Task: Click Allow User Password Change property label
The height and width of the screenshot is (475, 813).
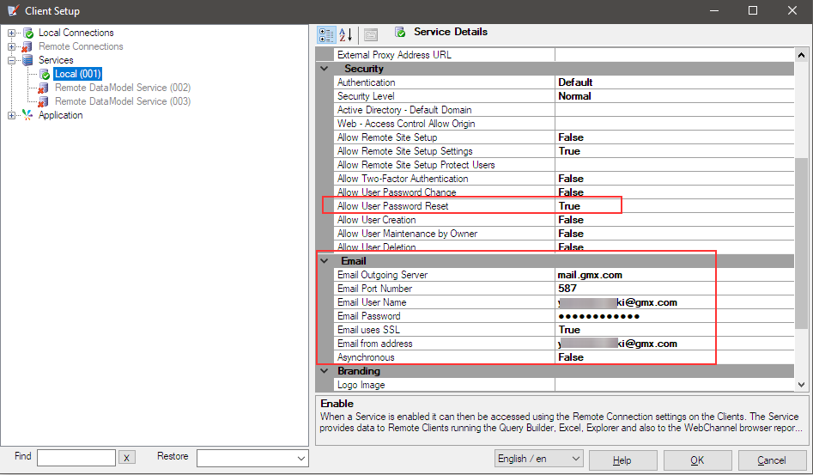Action: coord(397,192)
